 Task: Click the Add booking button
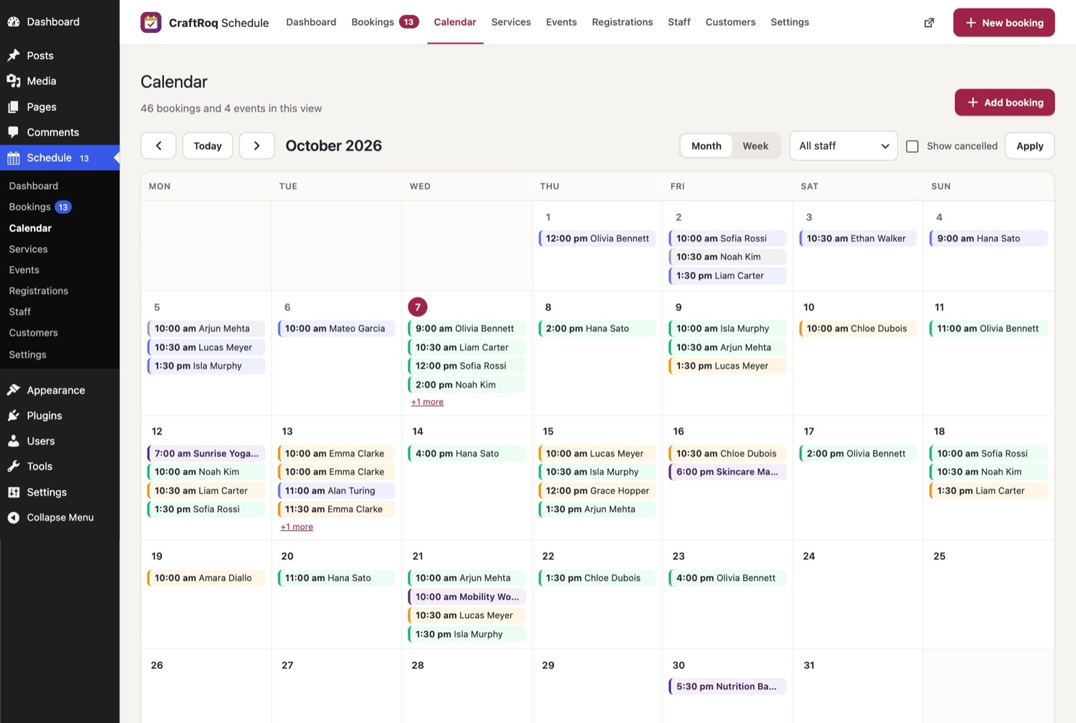[x=1005, y=102]
